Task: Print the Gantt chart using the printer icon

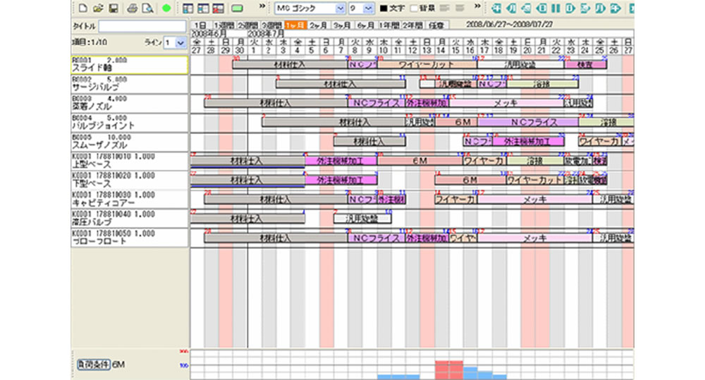Action: 133,8
